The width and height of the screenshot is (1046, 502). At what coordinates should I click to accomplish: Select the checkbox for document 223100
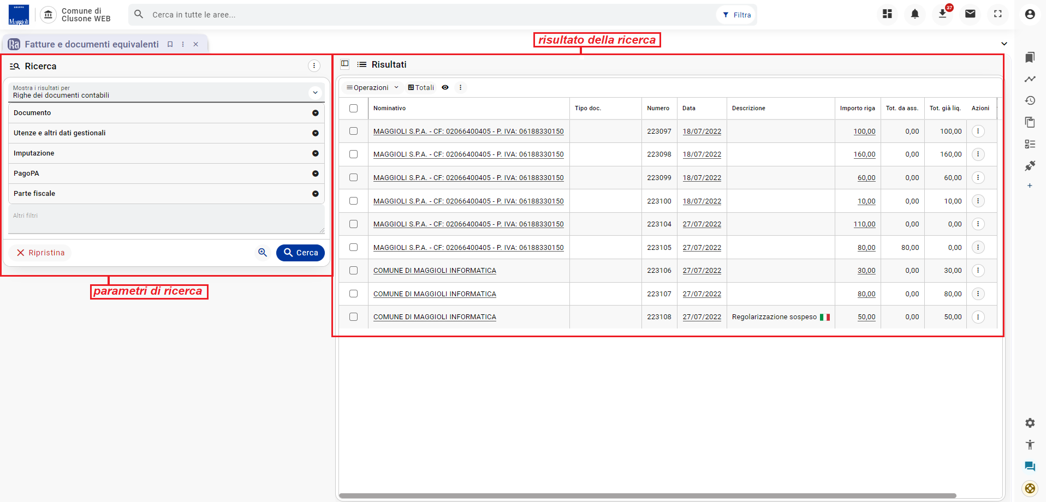click(354, 201)
